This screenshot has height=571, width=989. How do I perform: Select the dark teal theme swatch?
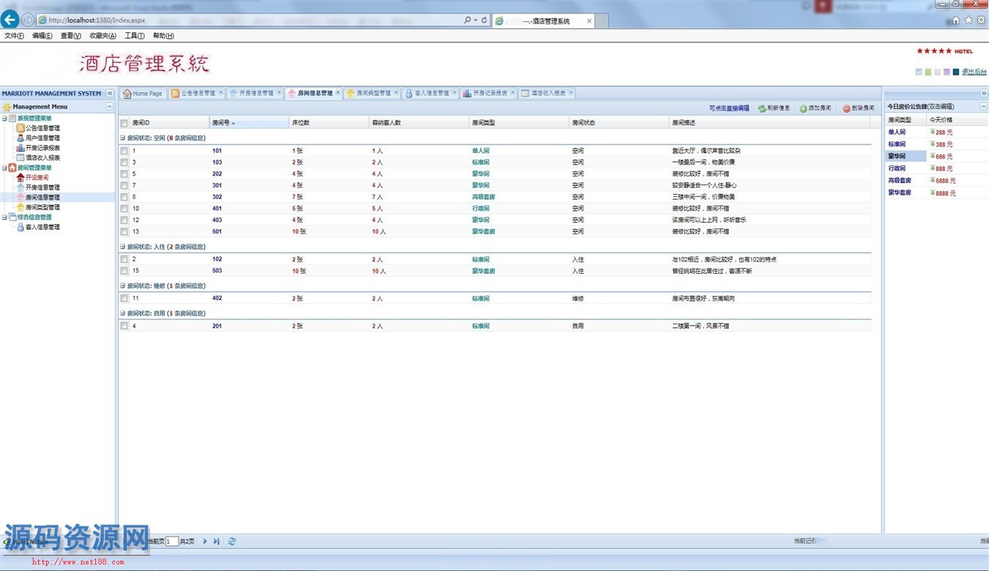pyautogui.click(x=956, y=72)
